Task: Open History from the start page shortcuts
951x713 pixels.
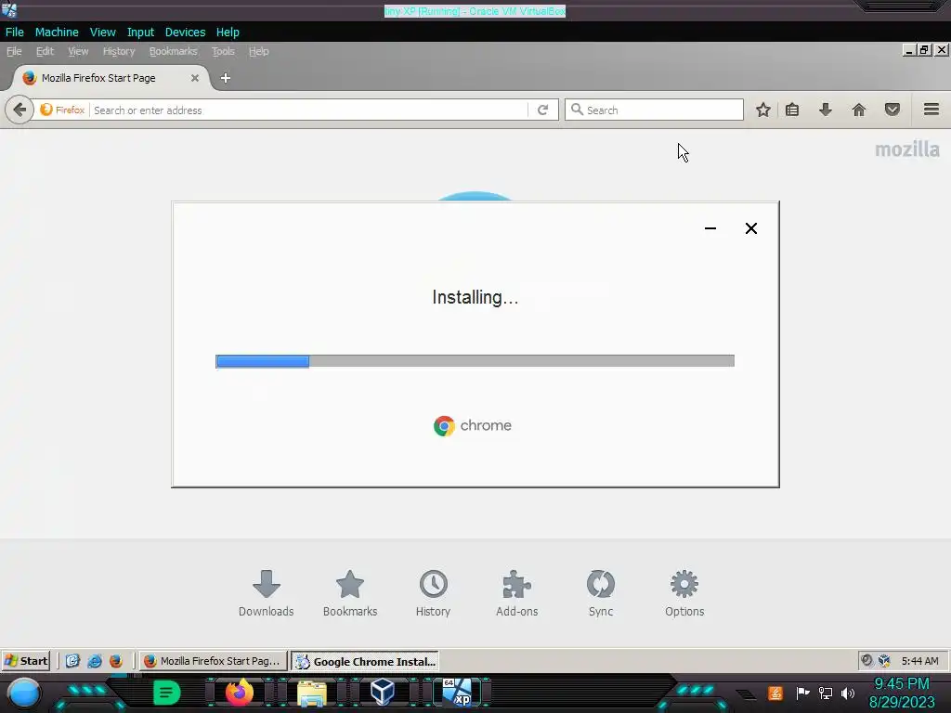Action: (433, 593)
